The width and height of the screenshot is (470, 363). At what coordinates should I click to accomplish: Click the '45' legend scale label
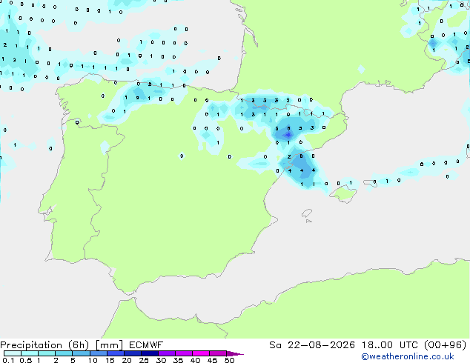[212, 360]
